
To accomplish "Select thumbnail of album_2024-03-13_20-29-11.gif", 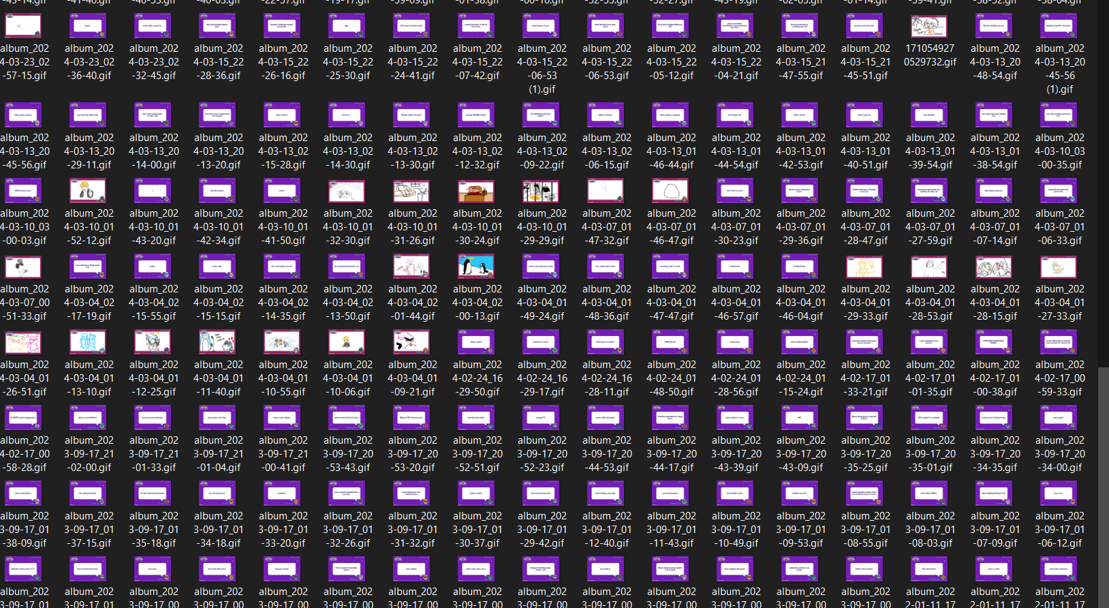I will pos(88,115).
